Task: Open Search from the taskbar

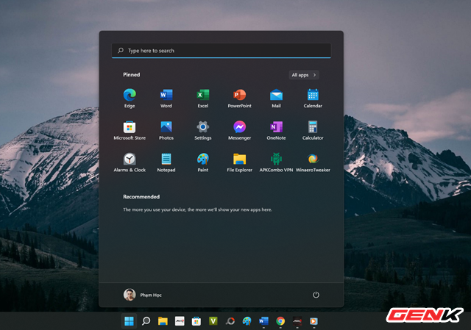Action: pyautogui.click(x=146, y=321)
